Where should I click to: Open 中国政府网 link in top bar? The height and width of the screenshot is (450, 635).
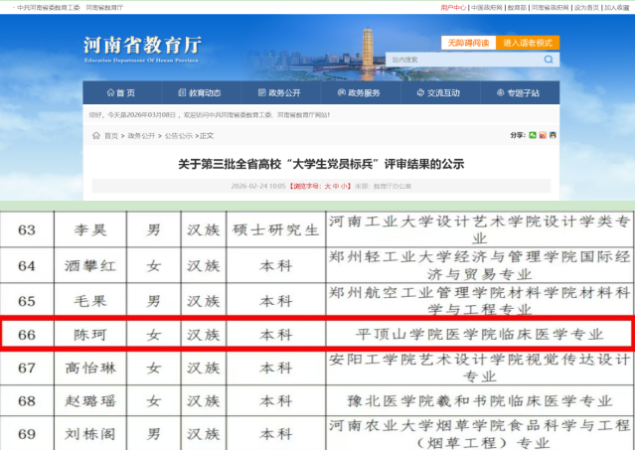pos(485,7)
